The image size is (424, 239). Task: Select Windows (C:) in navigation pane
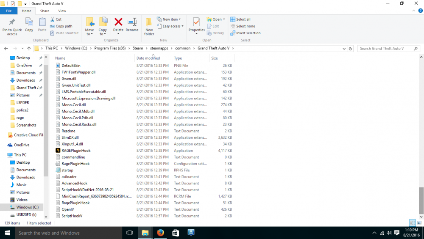(x=27, y=207)
